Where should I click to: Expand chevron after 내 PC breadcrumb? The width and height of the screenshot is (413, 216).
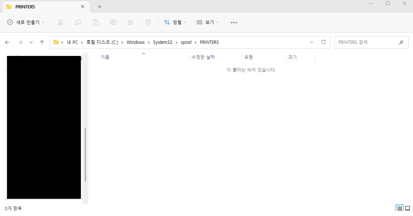tap(82, 42)
